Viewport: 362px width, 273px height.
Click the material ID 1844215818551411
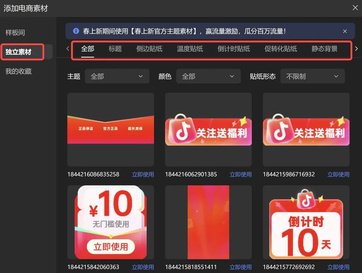pyautogui.click(x=191, y=267)
